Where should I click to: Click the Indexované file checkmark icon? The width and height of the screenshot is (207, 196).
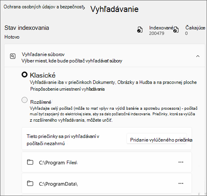(x=140, y=29)
